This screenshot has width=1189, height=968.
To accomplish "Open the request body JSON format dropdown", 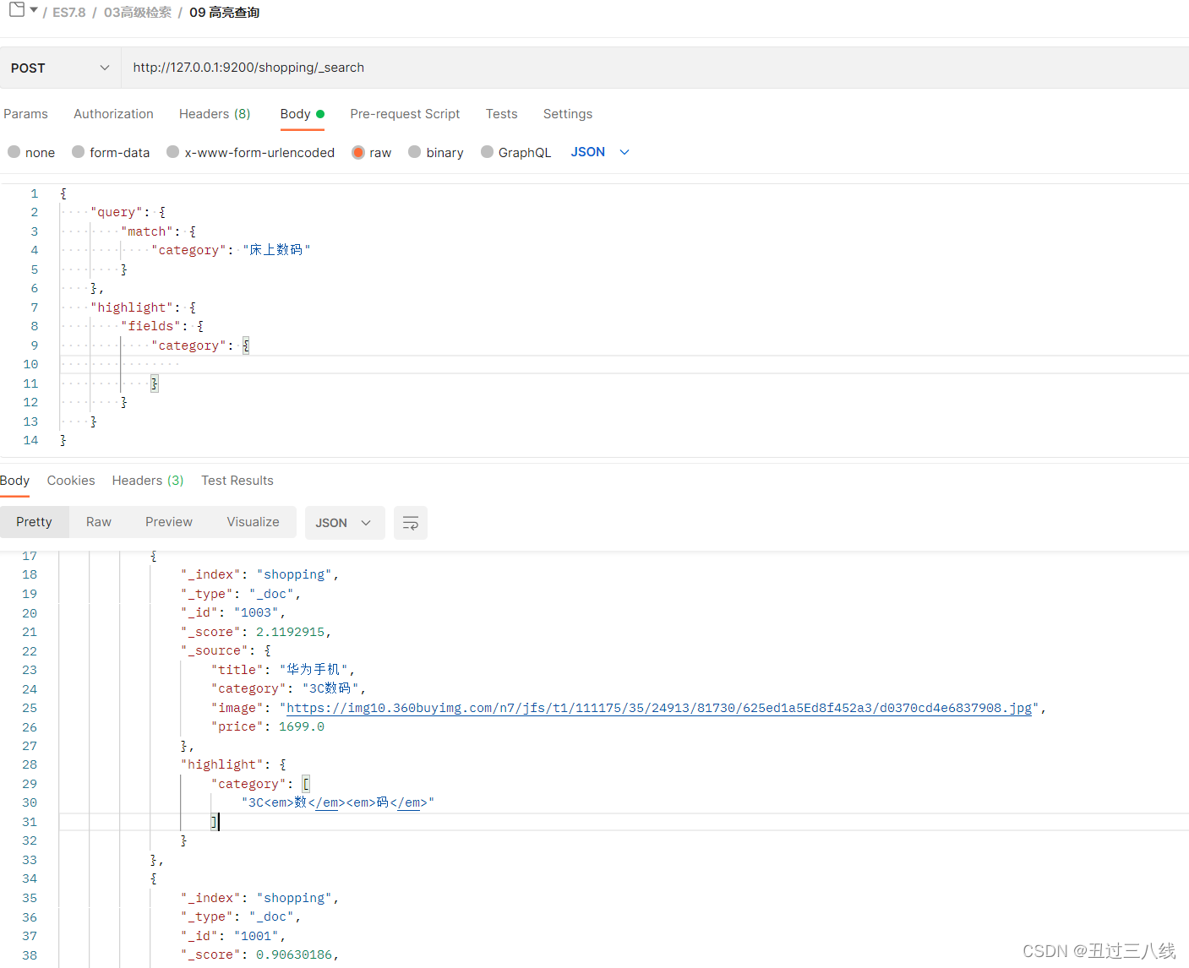I will (600, 152).
